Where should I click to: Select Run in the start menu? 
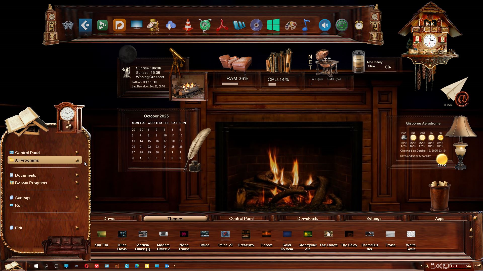(x=19, y=205)
